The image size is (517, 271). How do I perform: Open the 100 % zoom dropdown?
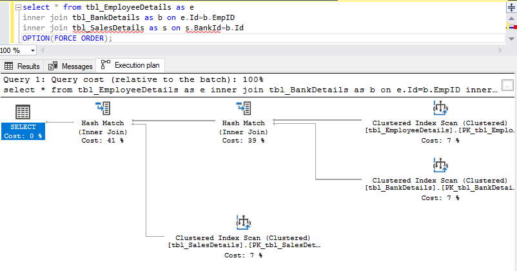pos(33,50)
